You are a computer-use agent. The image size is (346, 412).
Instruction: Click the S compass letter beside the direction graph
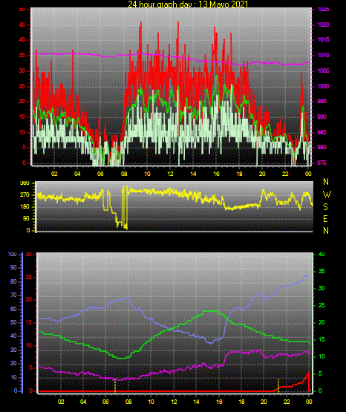tap(325, 207)
